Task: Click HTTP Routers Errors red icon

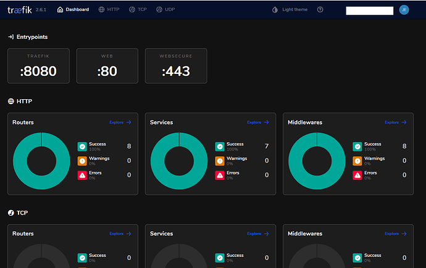Action: click(x=82, y=176)
